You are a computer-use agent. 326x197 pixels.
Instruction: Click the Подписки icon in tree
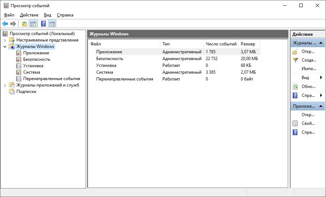(12, 92)
